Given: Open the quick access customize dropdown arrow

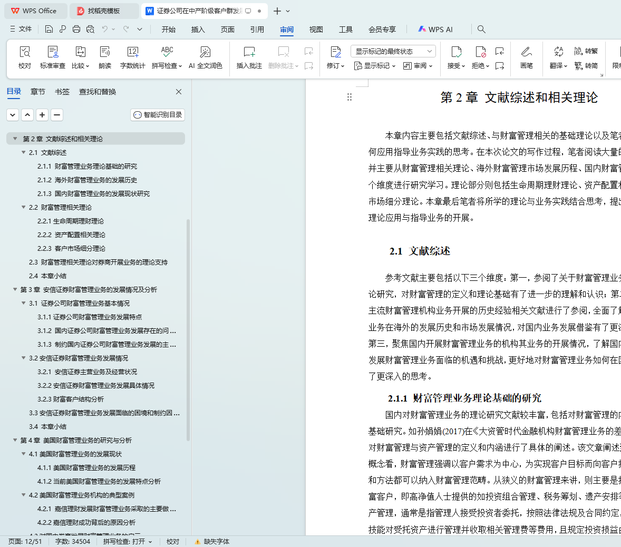Looking at the screenshot, I should click(x=140, y=29).
